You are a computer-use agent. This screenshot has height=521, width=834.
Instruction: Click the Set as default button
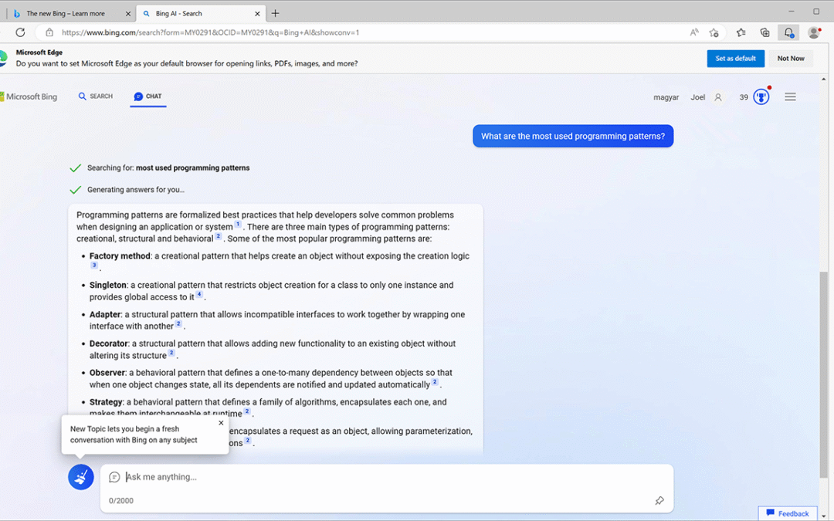(x=735, y=59)
